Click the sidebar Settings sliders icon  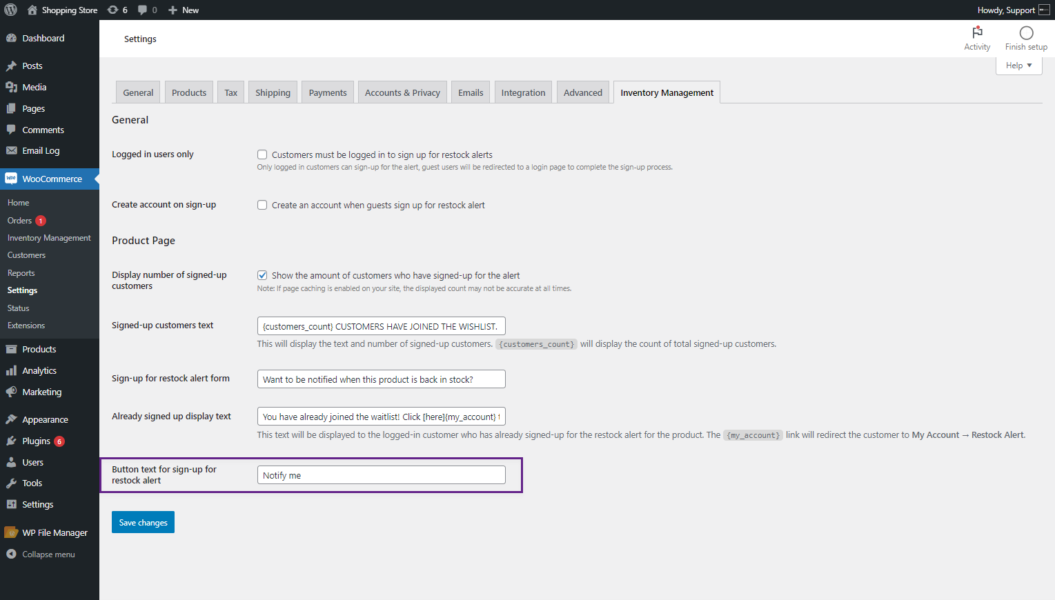click(x=11, y=504)
